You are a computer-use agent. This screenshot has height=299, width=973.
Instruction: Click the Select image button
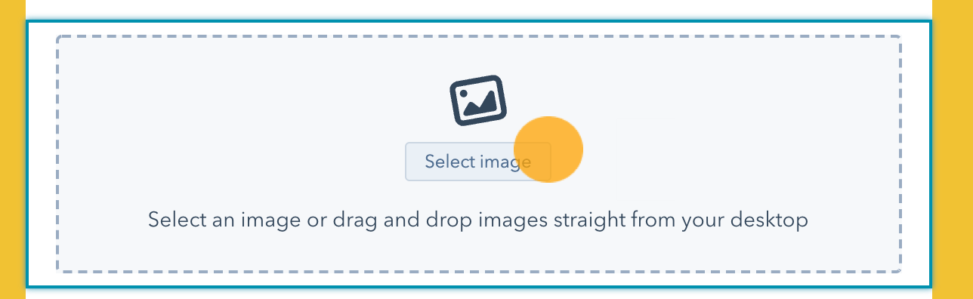coord(478,162)
